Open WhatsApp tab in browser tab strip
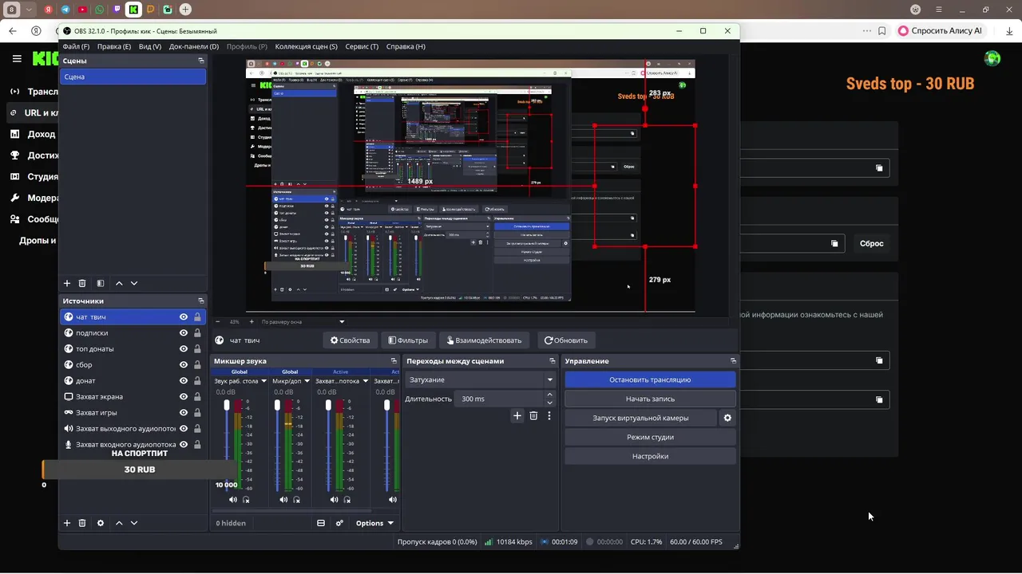This screenshot has height=574, width=1022. coord(99,10)
